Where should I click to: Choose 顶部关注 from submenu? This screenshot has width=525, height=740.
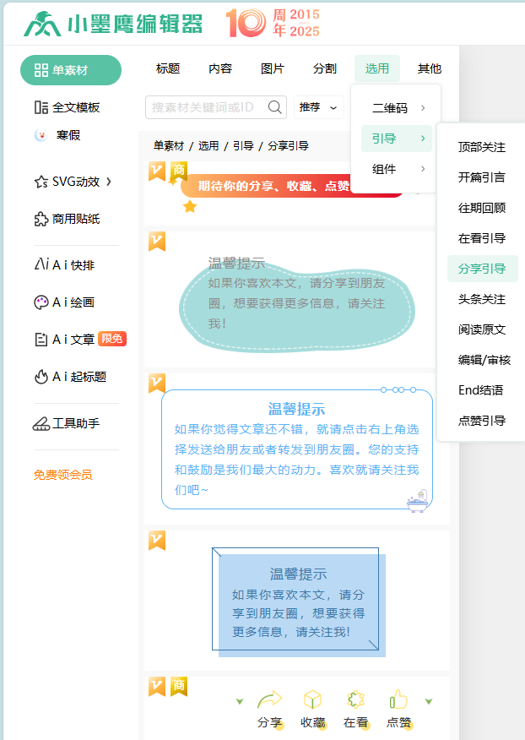pos(482,147)
